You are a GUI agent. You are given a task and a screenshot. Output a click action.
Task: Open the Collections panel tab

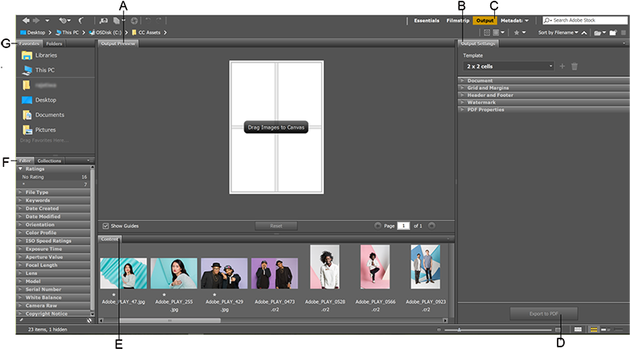(x=49, y=160)
